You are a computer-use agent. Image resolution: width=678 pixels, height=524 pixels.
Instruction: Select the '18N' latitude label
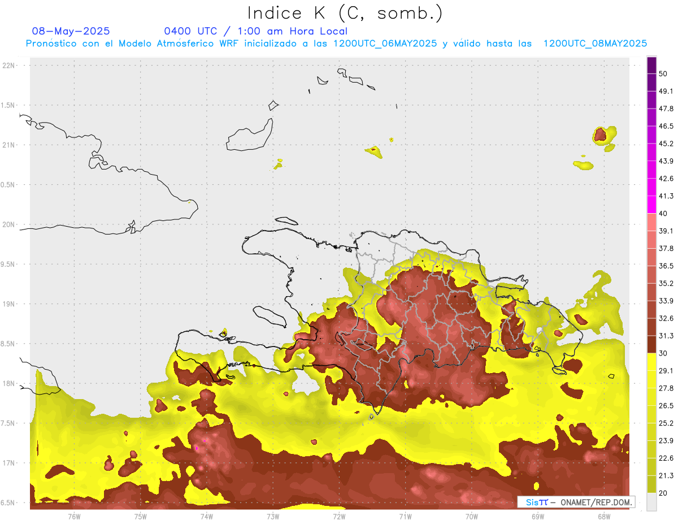click(x=8, y=383)
